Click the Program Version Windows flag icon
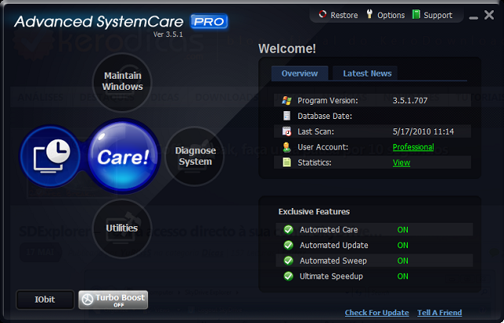This screenshot has height=323, width=504. pyautogui.click(x=287, y=101)
